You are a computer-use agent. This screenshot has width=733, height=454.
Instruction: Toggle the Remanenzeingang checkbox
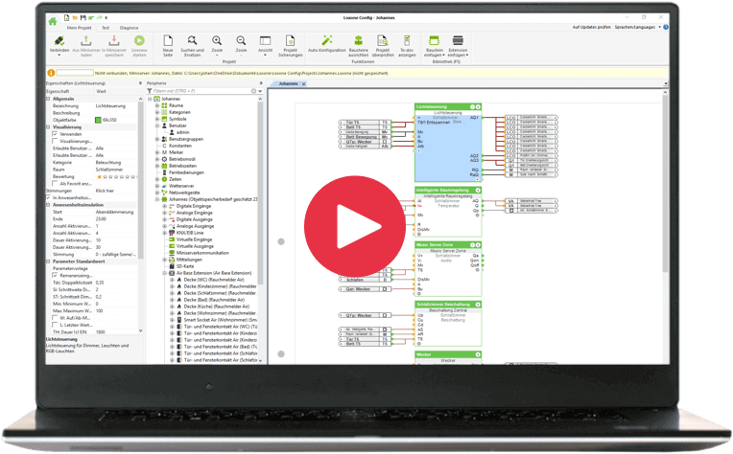pyautogui.click(x=55, y=276)
